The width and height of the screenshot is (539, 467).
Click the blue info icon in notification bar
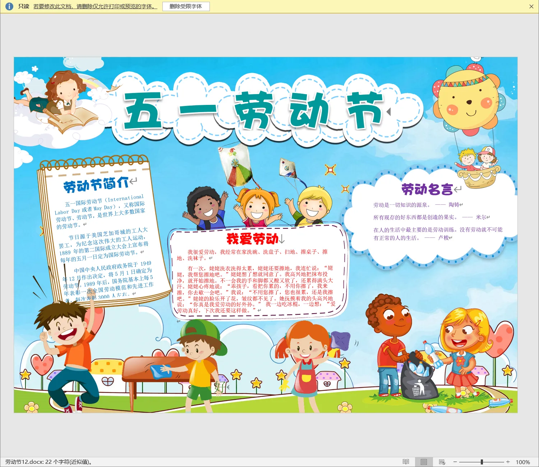9,6
